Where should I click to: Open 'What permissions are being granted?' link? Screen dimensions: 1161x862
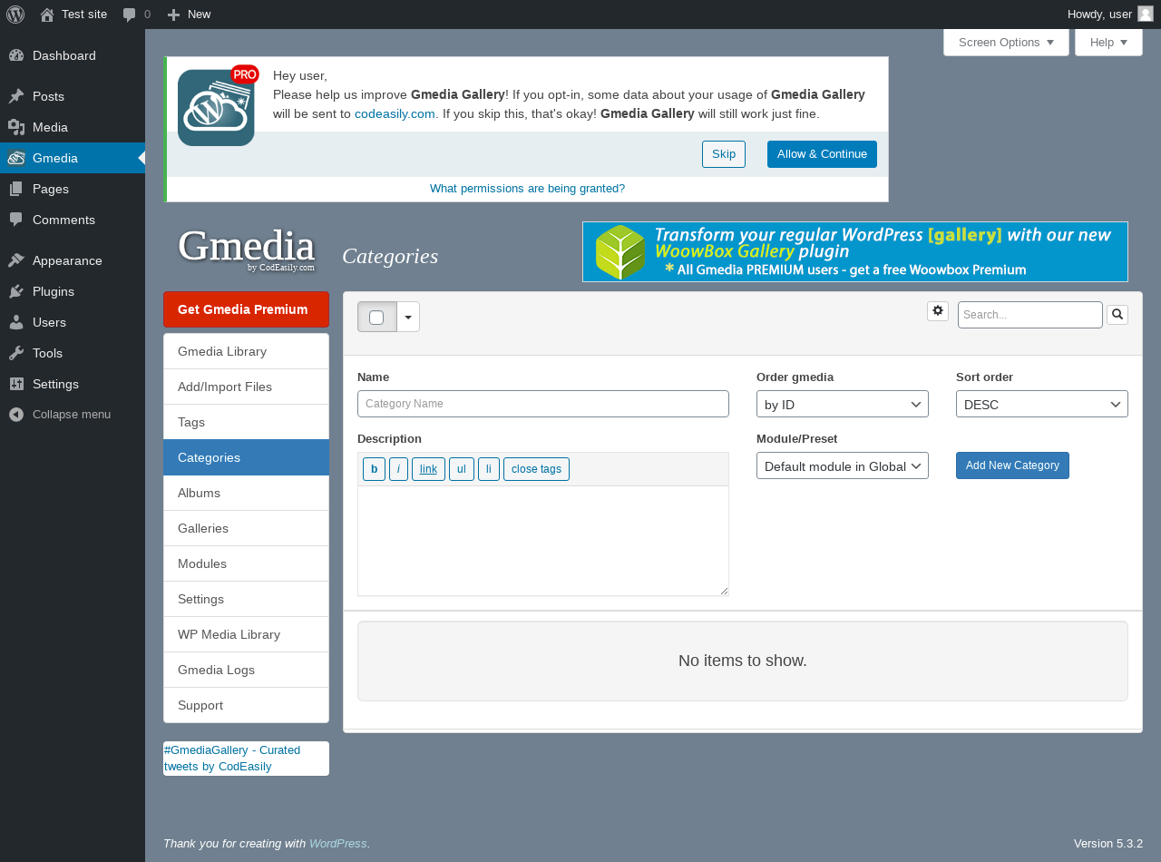527,189
